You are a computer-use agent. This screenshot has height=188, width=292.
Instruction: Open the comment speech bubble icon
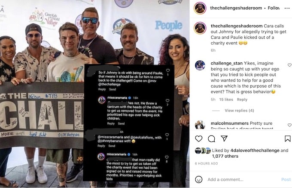(x=211, y=138)
